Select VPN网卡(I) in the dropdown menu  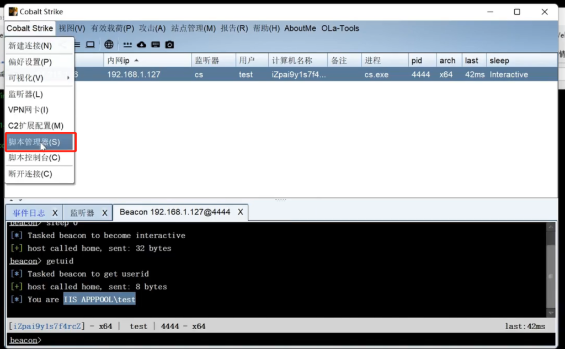40,110
